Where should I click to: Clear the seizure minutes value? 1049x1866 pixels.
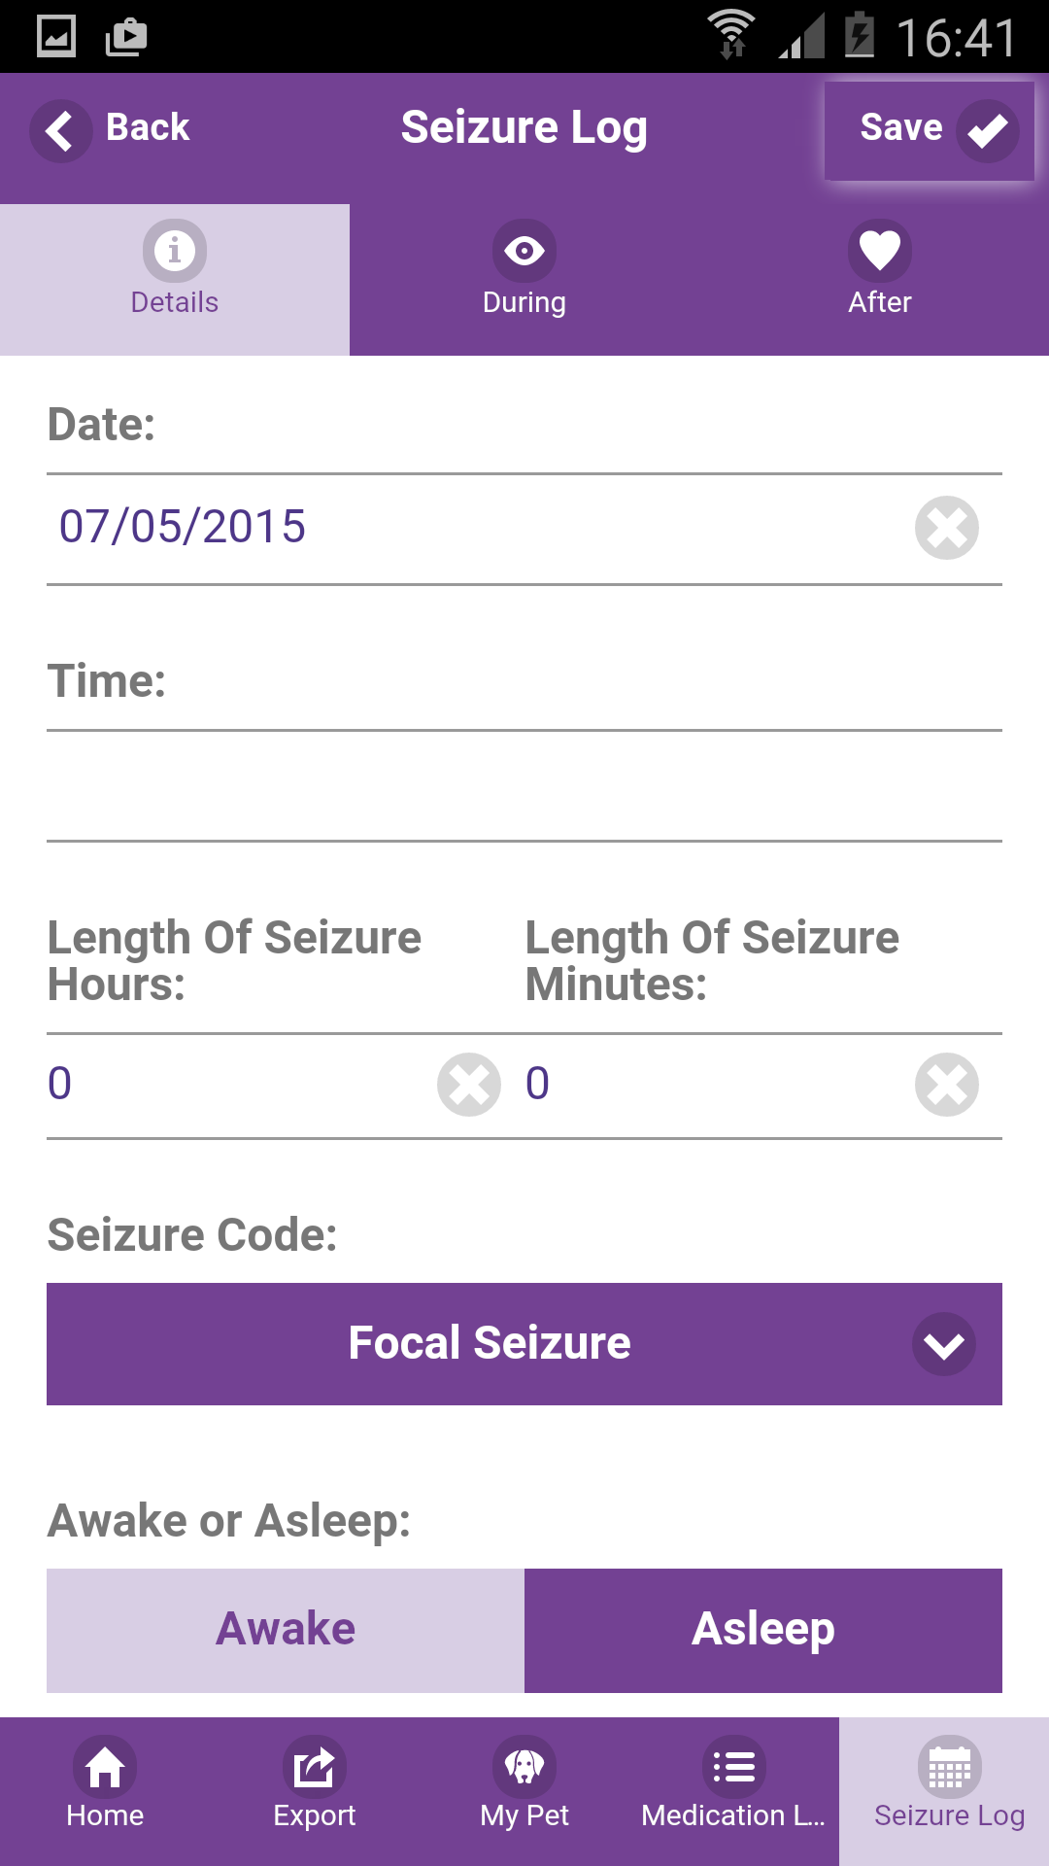(947, 1085)
